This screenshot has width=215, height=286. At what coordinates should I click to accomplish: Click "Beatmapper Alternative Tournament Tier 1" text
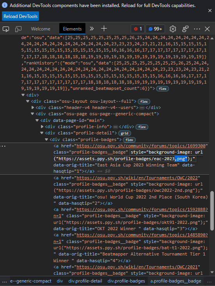[x=154, y=254]
